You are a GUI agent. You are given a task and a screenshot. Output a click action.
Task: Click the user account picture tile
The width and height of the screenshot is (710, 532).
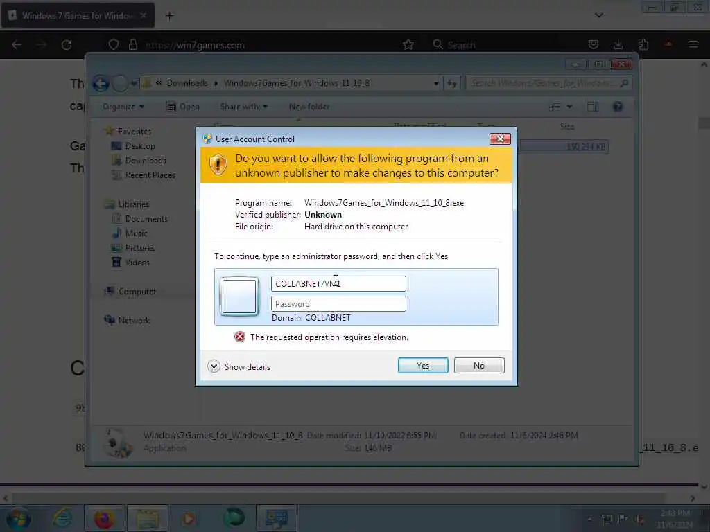point(239,296)
